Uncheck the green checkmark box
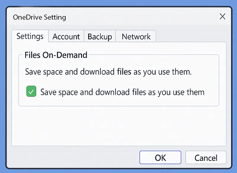This screenshot has height=173, width=237. pyautogui.click(x=31, y=91)
